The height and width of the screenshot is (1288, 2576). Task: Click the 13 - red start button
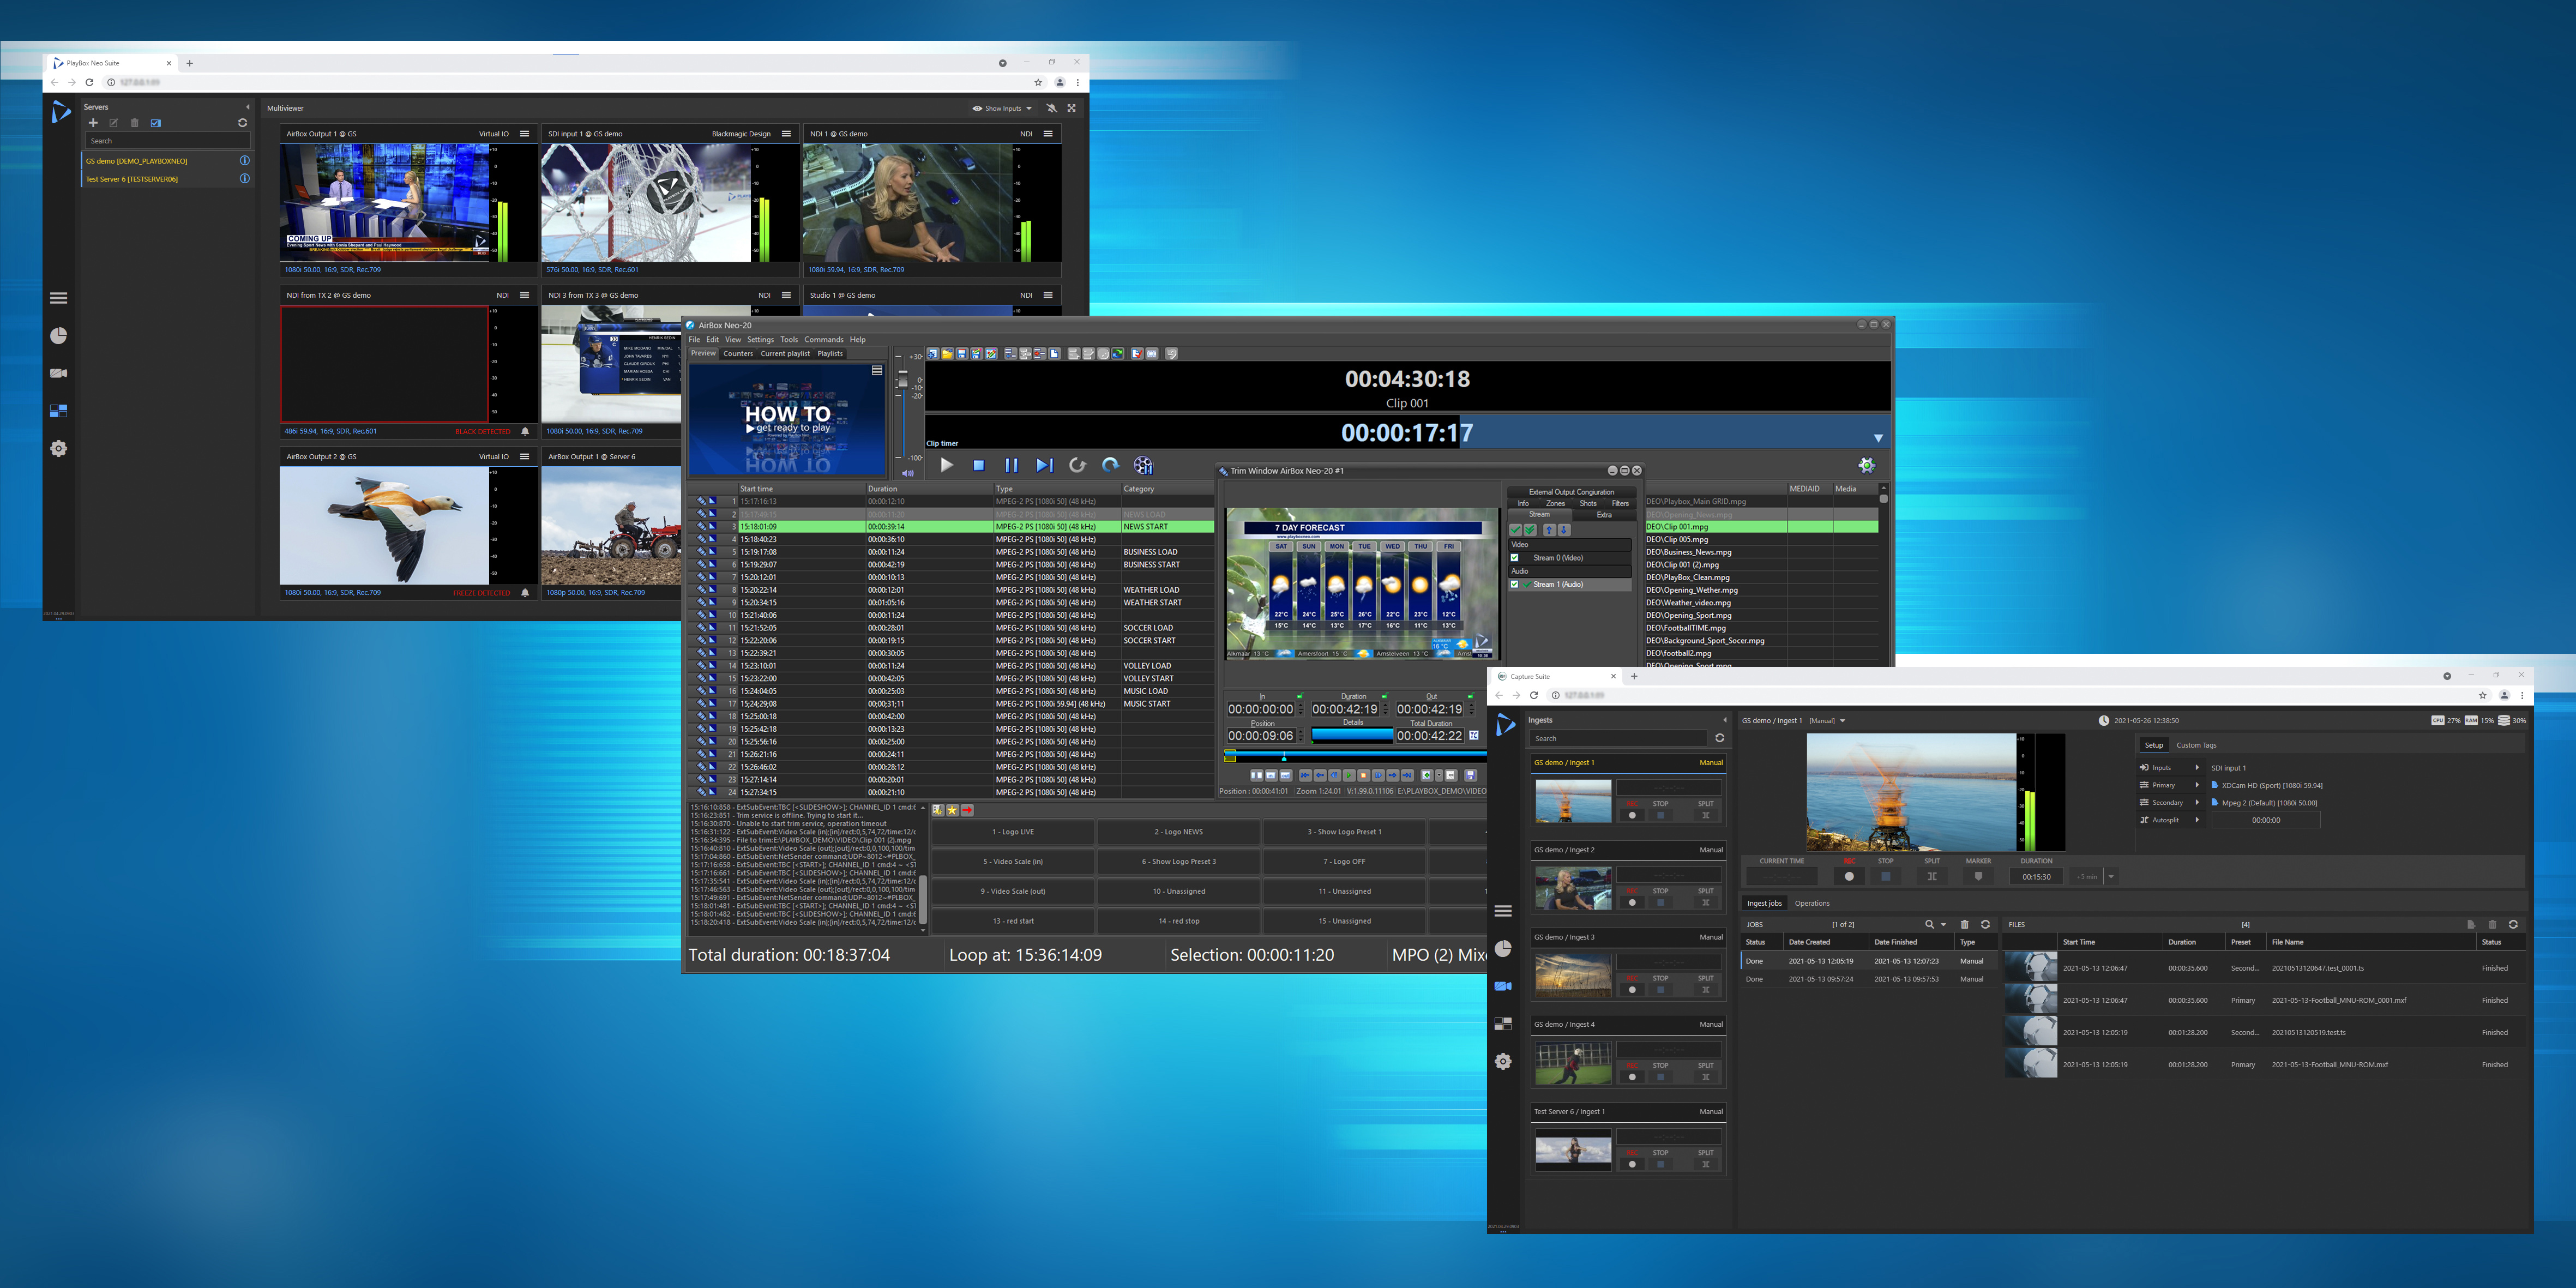1013,921
